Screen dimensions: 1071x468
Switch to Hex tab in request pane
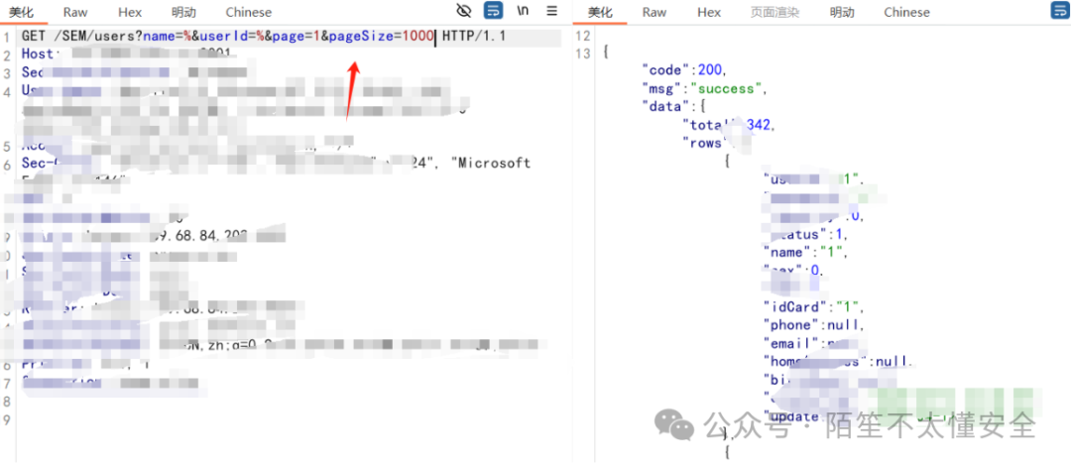130,12
